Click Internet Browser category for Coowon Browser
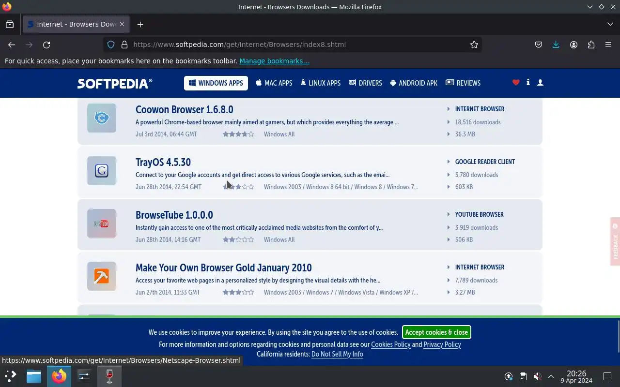The height and width of the screenshot is (387, 620). coord(480,109)
